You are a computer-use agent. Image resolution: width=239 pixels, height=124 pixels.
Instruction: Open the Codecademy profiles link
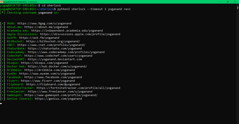66,52
